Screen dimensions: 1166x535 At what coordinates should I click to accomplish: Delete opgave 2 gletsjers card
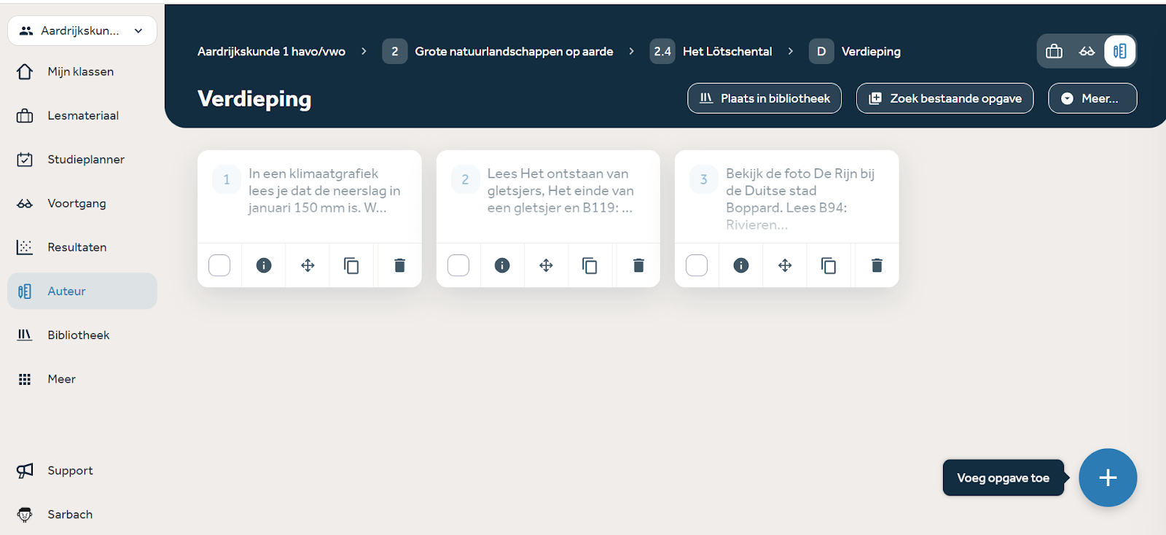(638, 265)
